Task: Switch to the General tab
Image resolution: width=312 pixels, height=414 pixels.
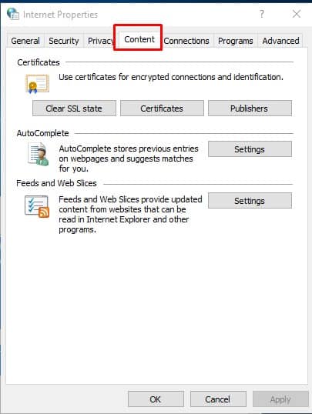Action: coord(25,41)
